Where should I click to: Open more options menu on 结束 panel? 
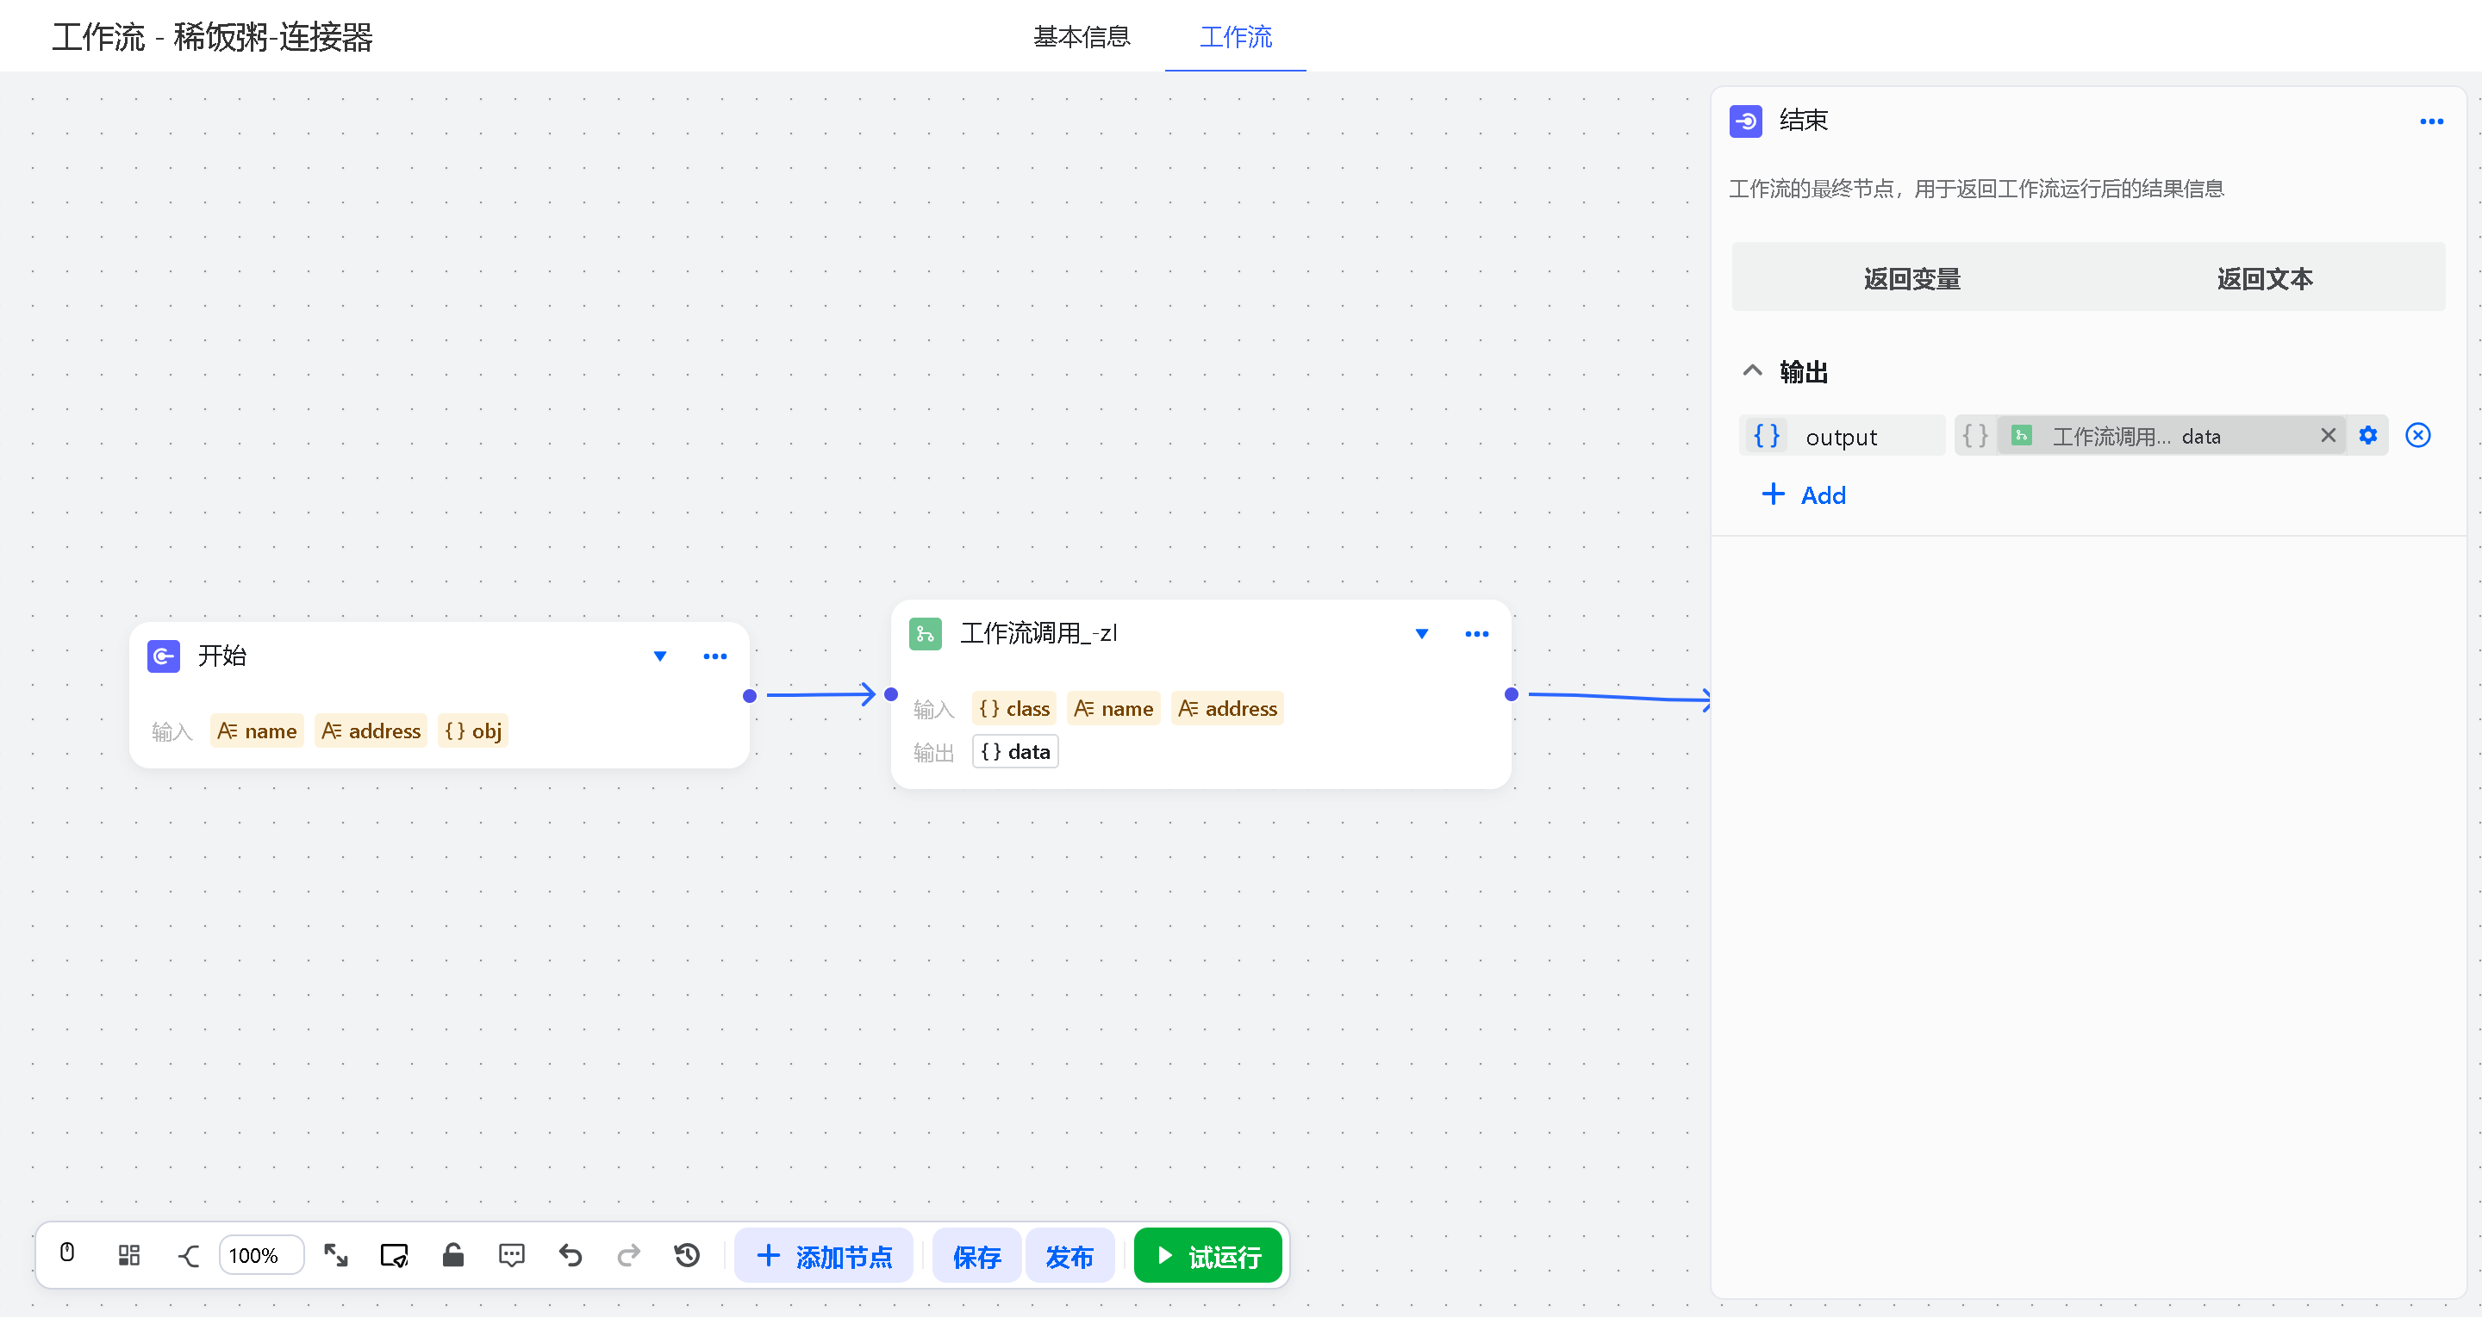click(x=2431, y=121)
